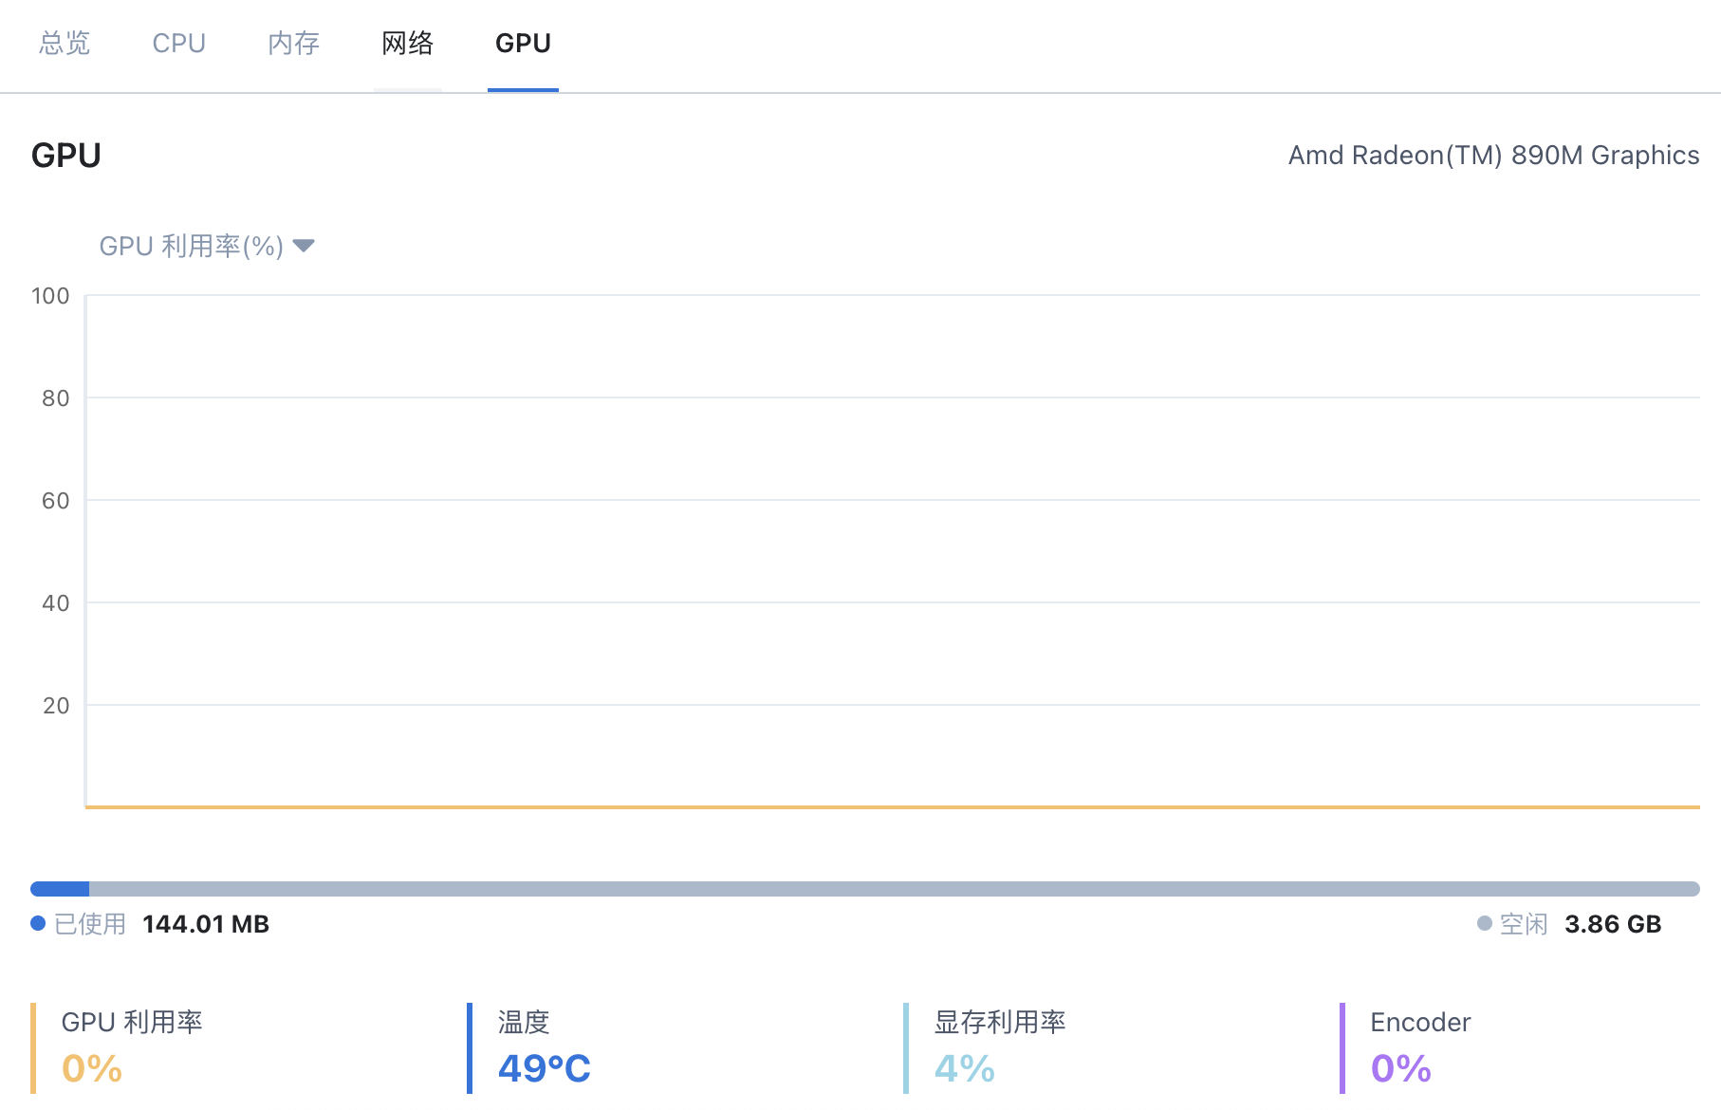Click the blue used portion of memory bar
The width and height of the screenshot is (1721, 1110).
pyautogui.click(x=60, y=889)
